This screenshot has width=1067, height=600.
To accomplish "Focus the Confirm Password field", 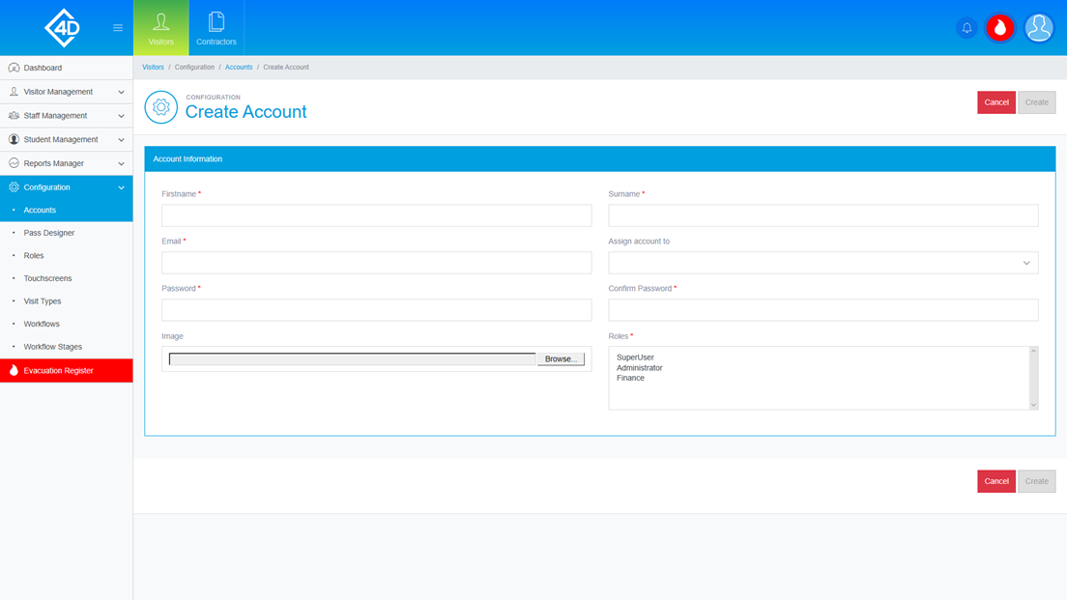I will pos(823,310).
